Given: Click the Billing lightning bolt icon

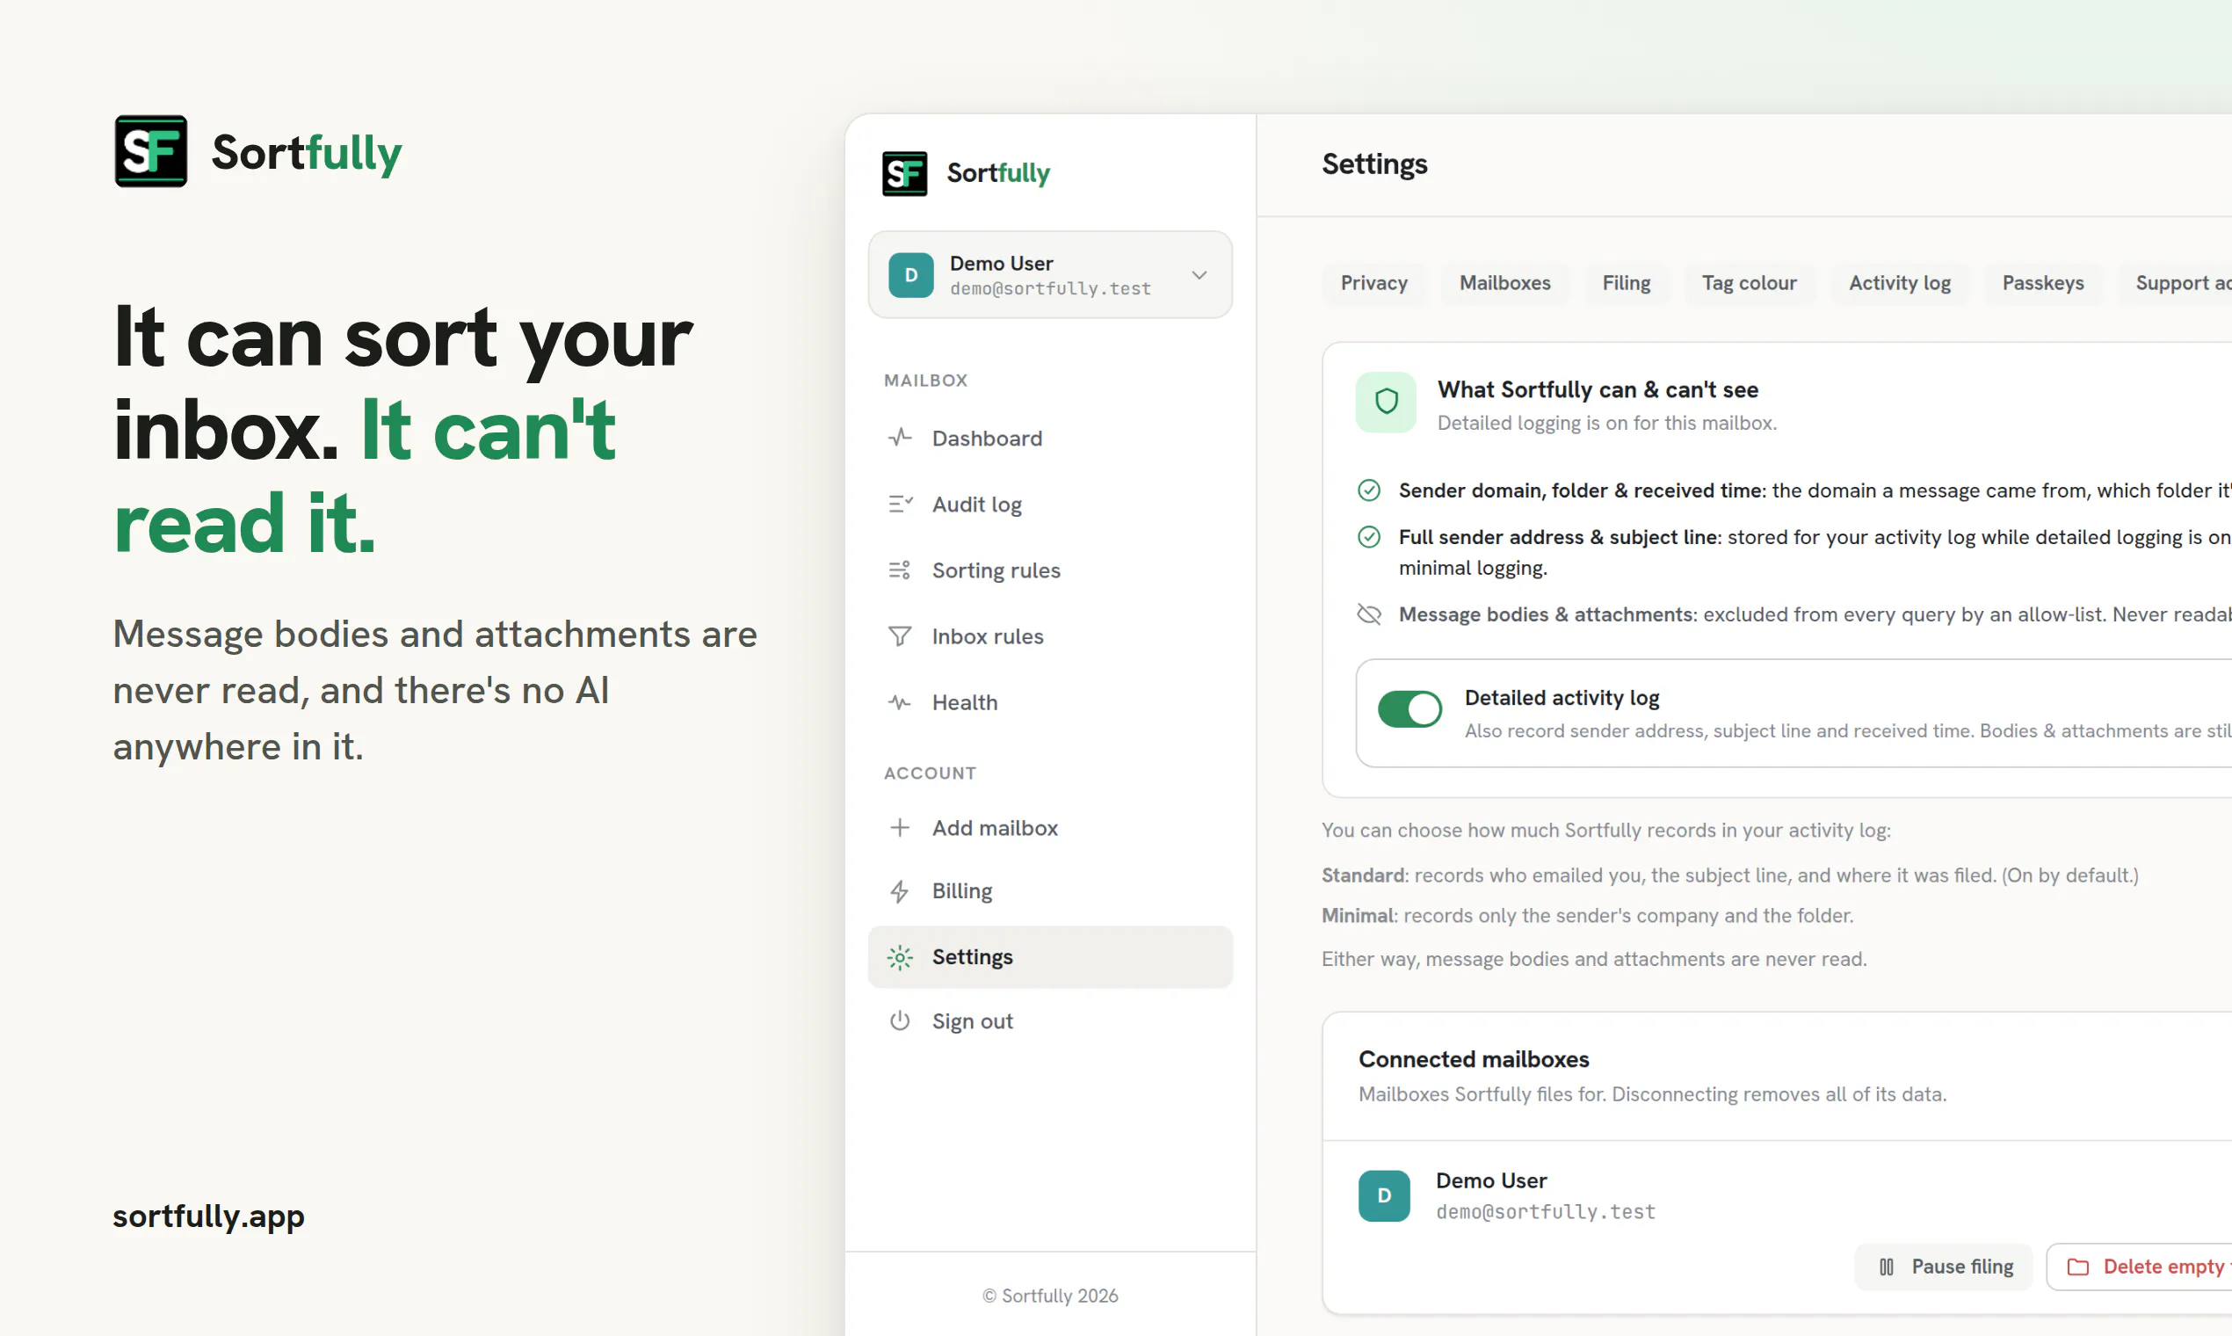Looking at the screenshot, I should coord(899,890).
